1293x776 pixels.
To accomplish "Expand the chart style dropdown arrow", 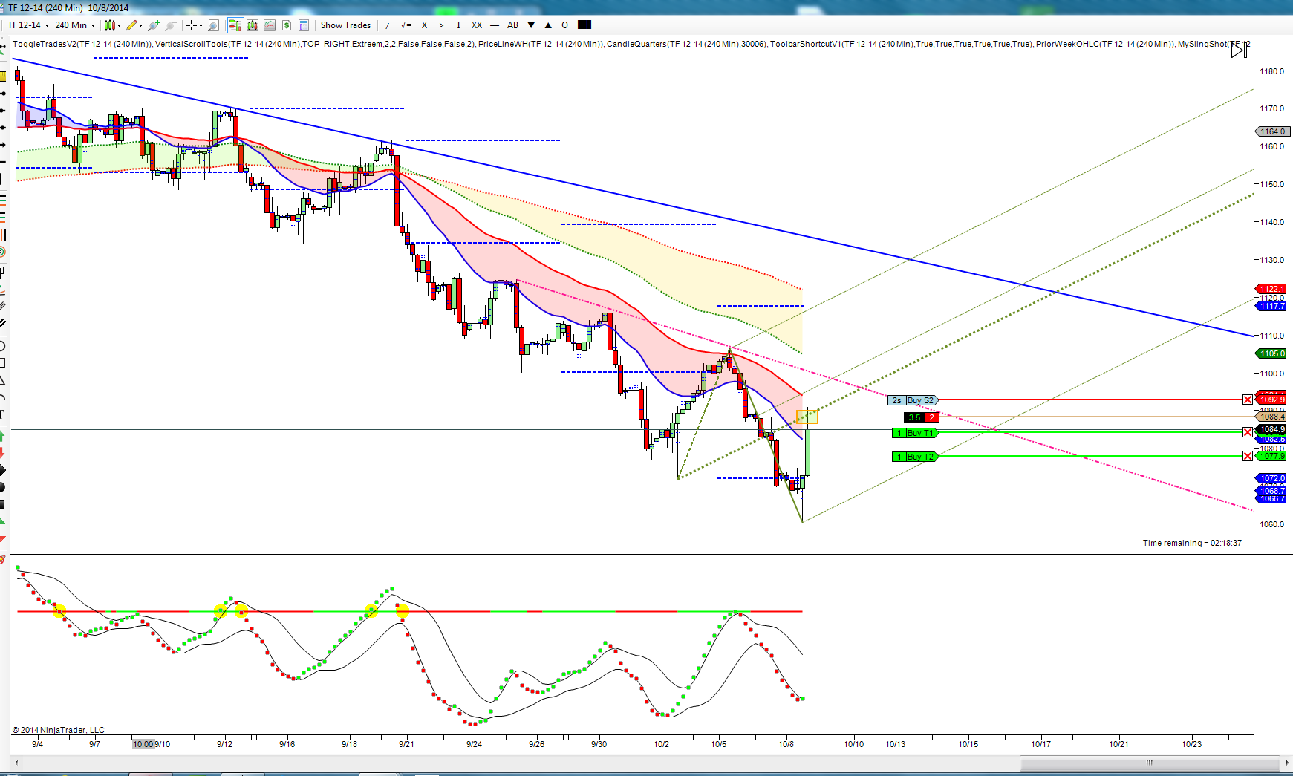I will pos(119,25).
